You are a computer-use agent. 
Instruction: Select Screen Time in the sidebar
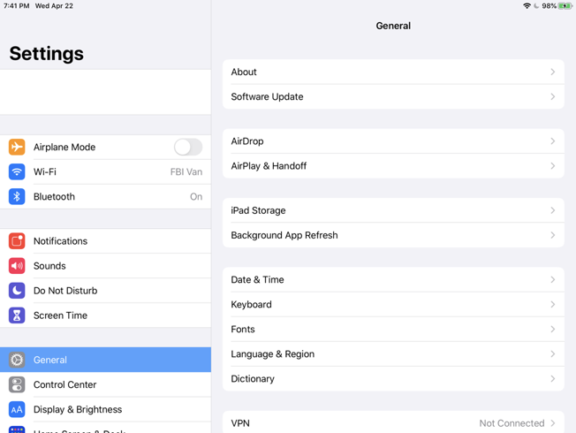105,315
